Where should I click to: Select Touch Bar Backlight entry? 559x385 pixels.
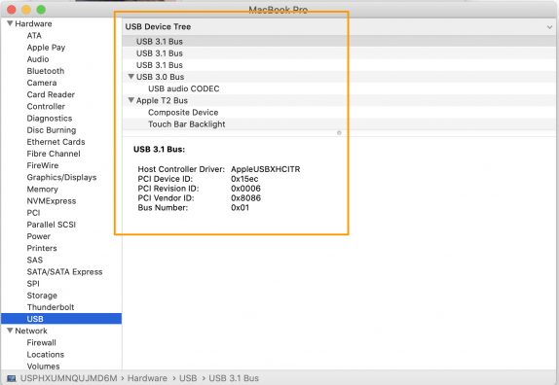340,123
